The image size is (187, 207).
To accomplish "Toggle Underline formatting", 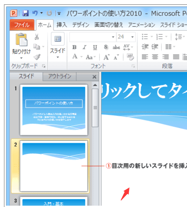I will point(95,47).
